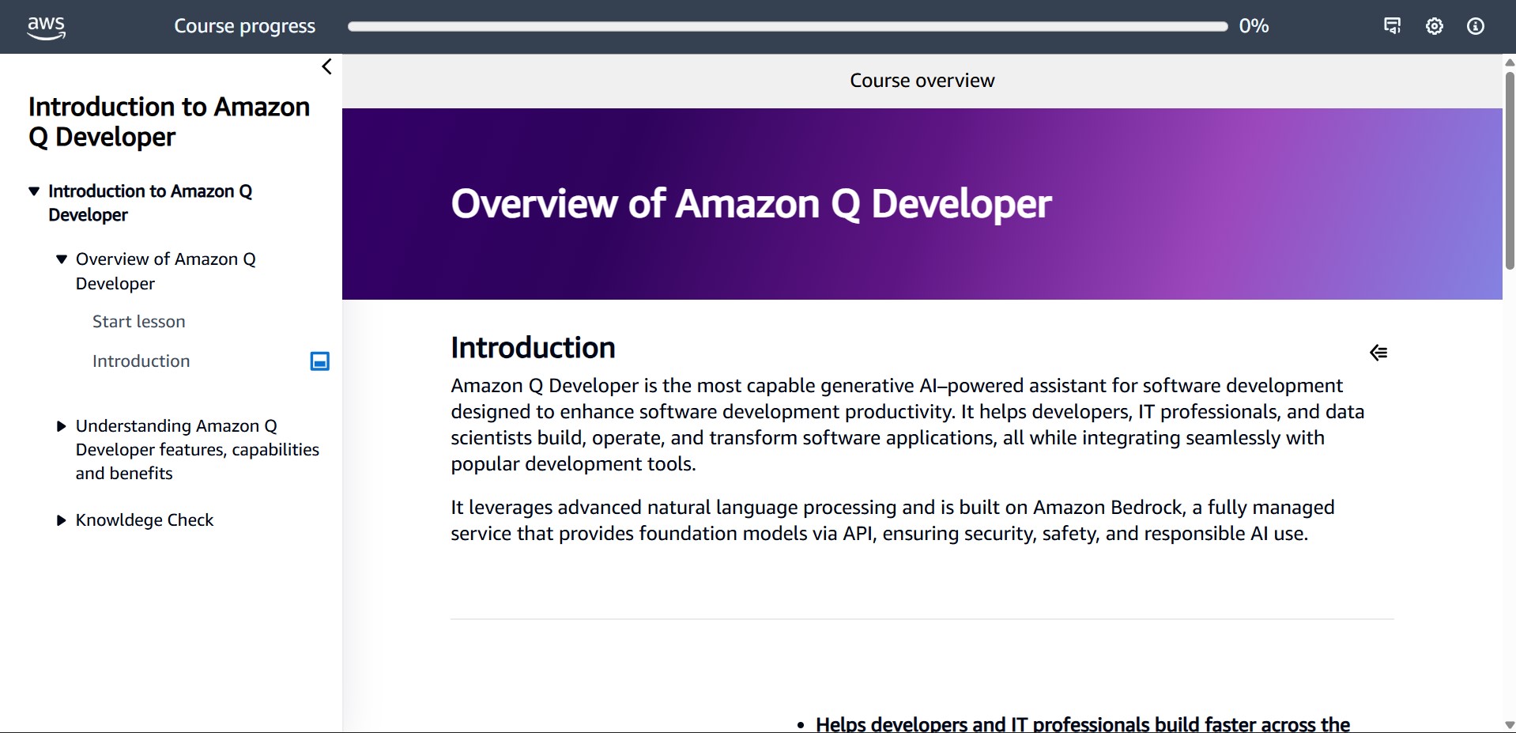Click the narration announcement icon
Image resolution: width=1516 pixels, height=733 pixels.
1393,26
